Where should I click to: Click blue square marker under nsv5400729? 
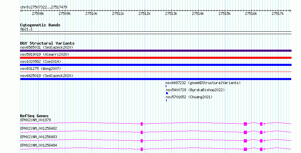(x=167, y=93)
